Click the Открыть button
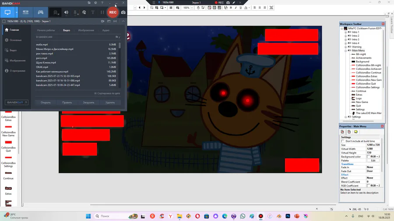 (46, 103)
